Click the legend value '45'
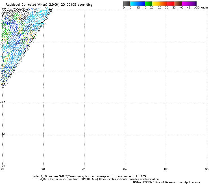209x184 pixels. tap(188, 8)
